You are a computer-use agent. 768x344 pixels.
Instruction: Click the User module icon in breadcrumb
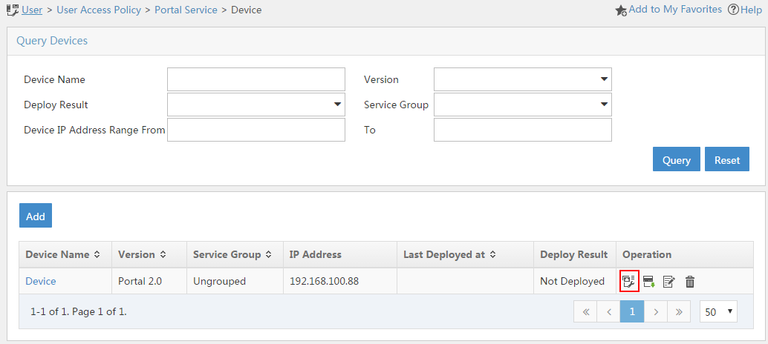[x=13, y=10]
